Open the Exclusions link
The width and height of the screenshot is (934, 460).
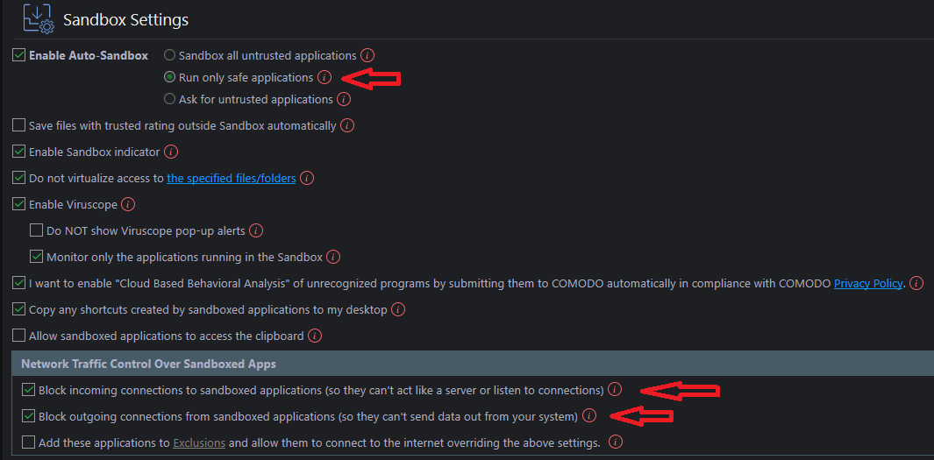click(199, 442)
